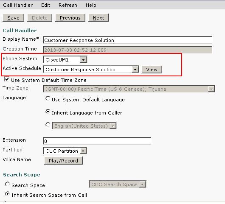Open the Time Zone dropdown

click(129, 89)
